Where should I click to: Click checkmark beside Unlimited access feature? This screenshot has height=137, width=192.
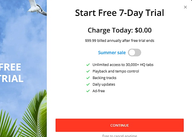coord(88,65)
